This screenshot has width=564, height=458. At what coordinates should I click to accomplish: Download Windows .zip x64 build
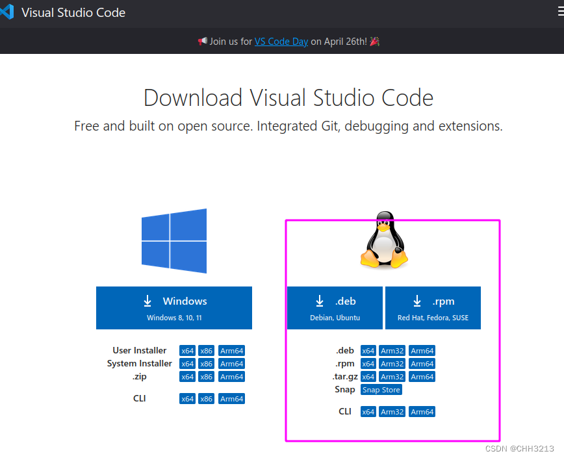187,376
